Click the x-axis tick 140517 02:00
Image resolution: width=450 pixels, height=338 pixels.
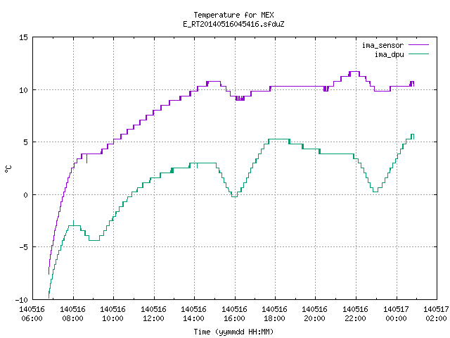tap(437, 314)
